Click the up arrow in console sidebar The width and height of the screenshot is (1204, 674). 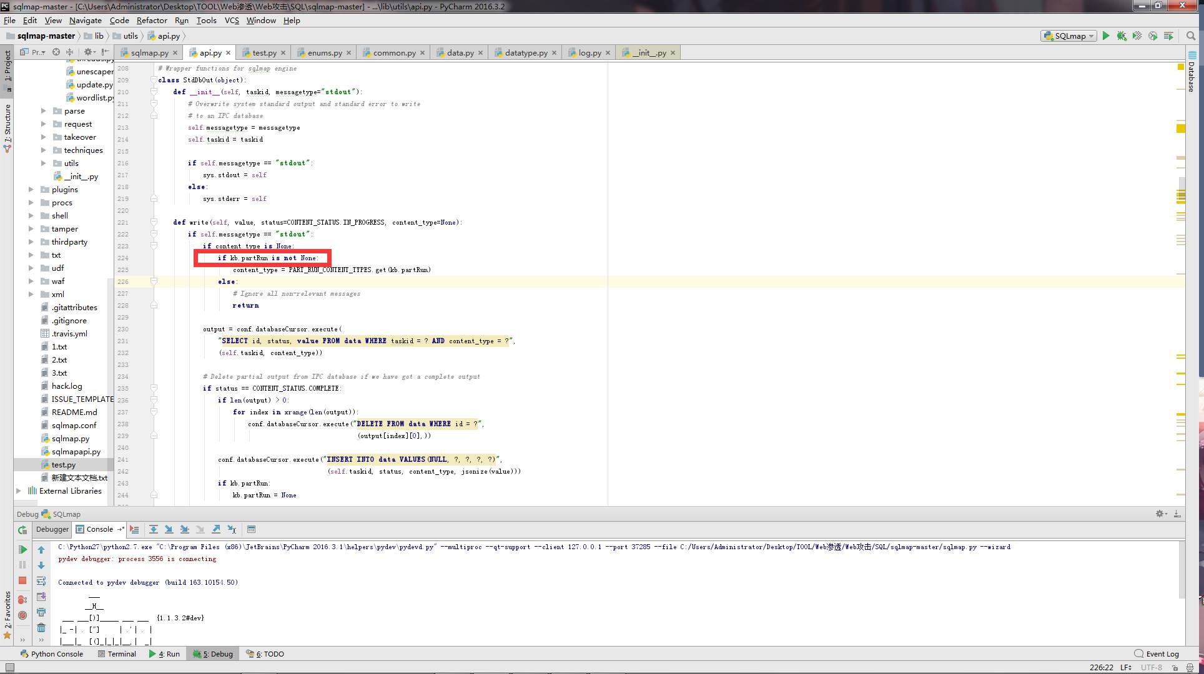click(41, 550)
